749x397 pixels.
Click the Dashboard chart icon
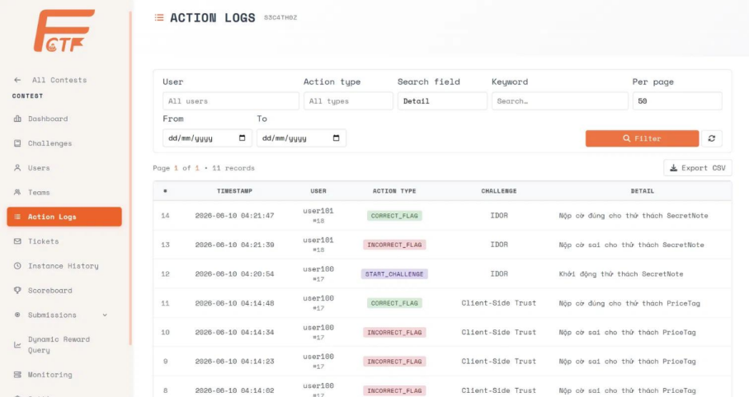17,119
